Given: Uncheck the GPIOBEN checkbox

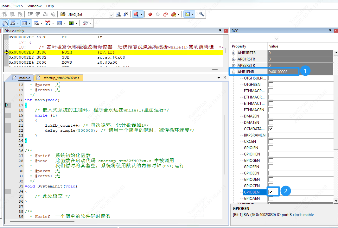Looking at the screenshot, I should click(271, 192).
